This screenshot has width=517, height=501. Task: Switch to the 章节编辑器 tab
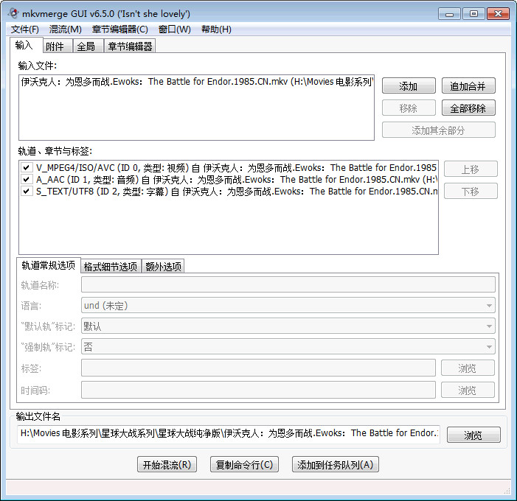(130, 46)
